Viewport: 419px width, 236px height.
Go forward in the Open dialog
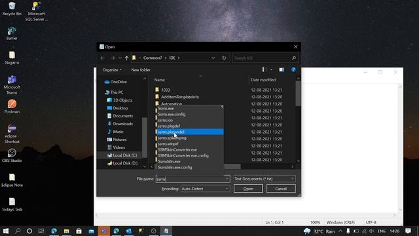pos(113,58)
